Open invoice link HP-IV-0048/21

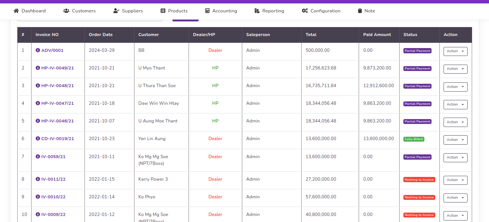[x=57, y=86]
